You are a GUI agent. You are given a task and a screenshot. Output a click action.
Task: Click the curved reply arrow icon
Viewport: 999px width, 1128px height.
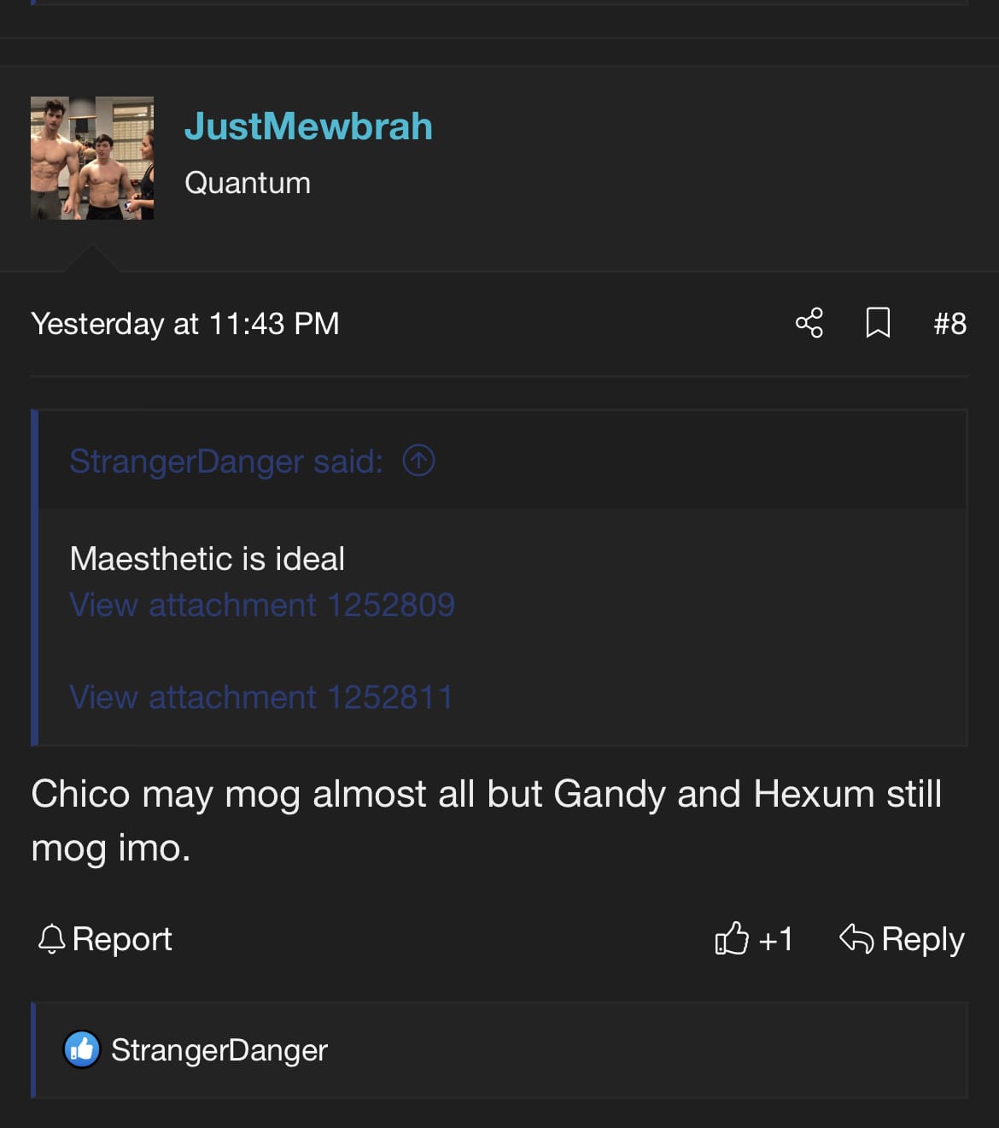click(856, 938)
